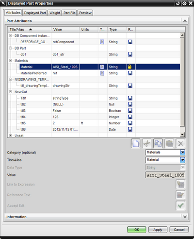Click the save icon in the titl4 row
The height and width of the screenshot is (239, 194).
(x=130, y=117)
